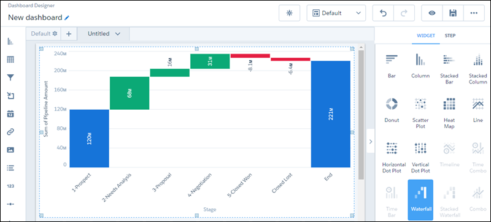Add a new page with plus button
This screenshot has width=491, height=222.
[69, 34]
